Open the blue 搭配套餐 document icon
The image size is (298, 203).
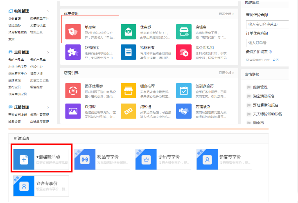pyautogui.click(x=128, y=52)
